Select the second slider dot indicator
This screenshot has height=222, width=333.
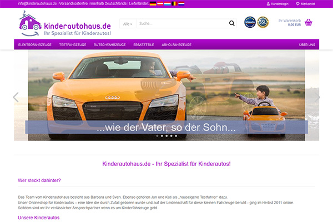pos(162,136)
